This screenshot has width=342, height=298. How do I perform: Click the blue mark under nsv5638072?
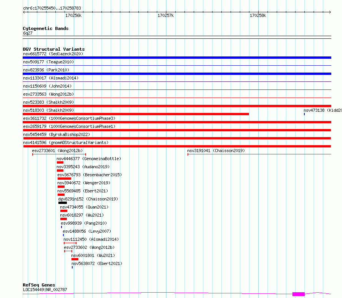72,267
